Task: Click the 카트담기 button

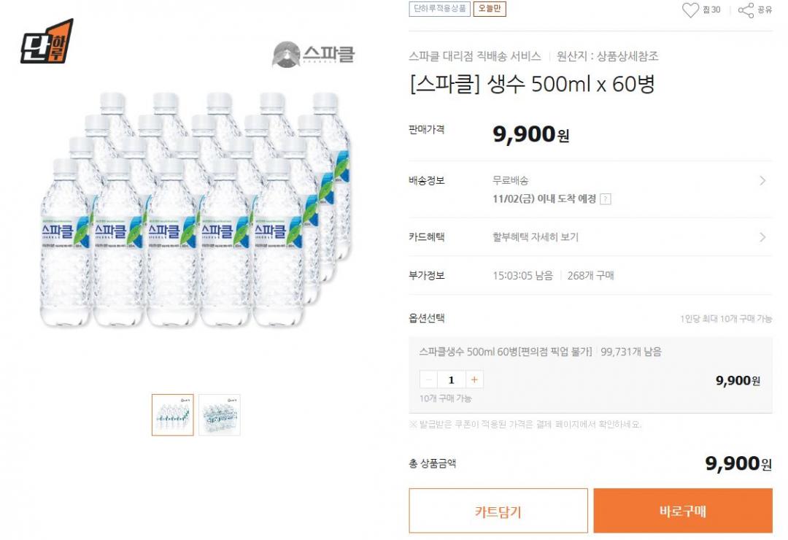Action: point(498,511)
